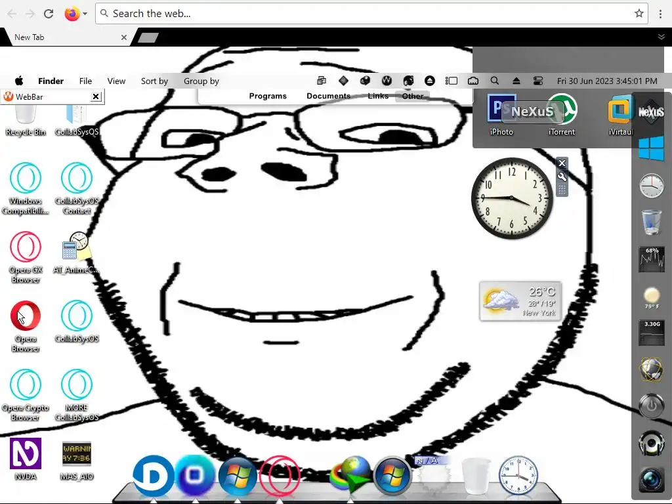Image resolution: width=672 pixels, height=504 pixels.
Task: Click the WebBar logo icon
Action: point(8,97)
